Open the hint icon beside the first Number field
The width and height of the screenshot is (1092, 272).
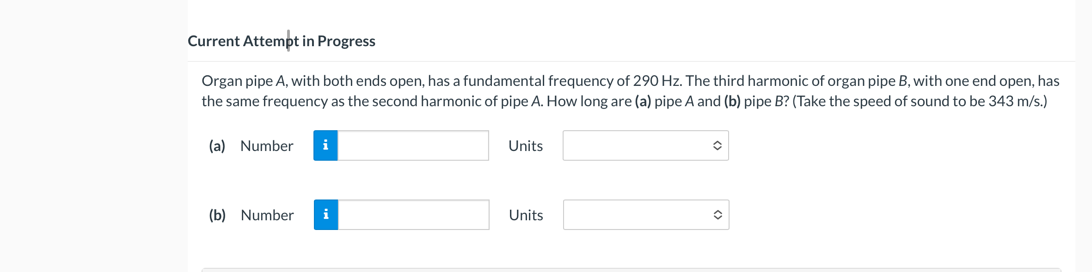pos(325,145)
